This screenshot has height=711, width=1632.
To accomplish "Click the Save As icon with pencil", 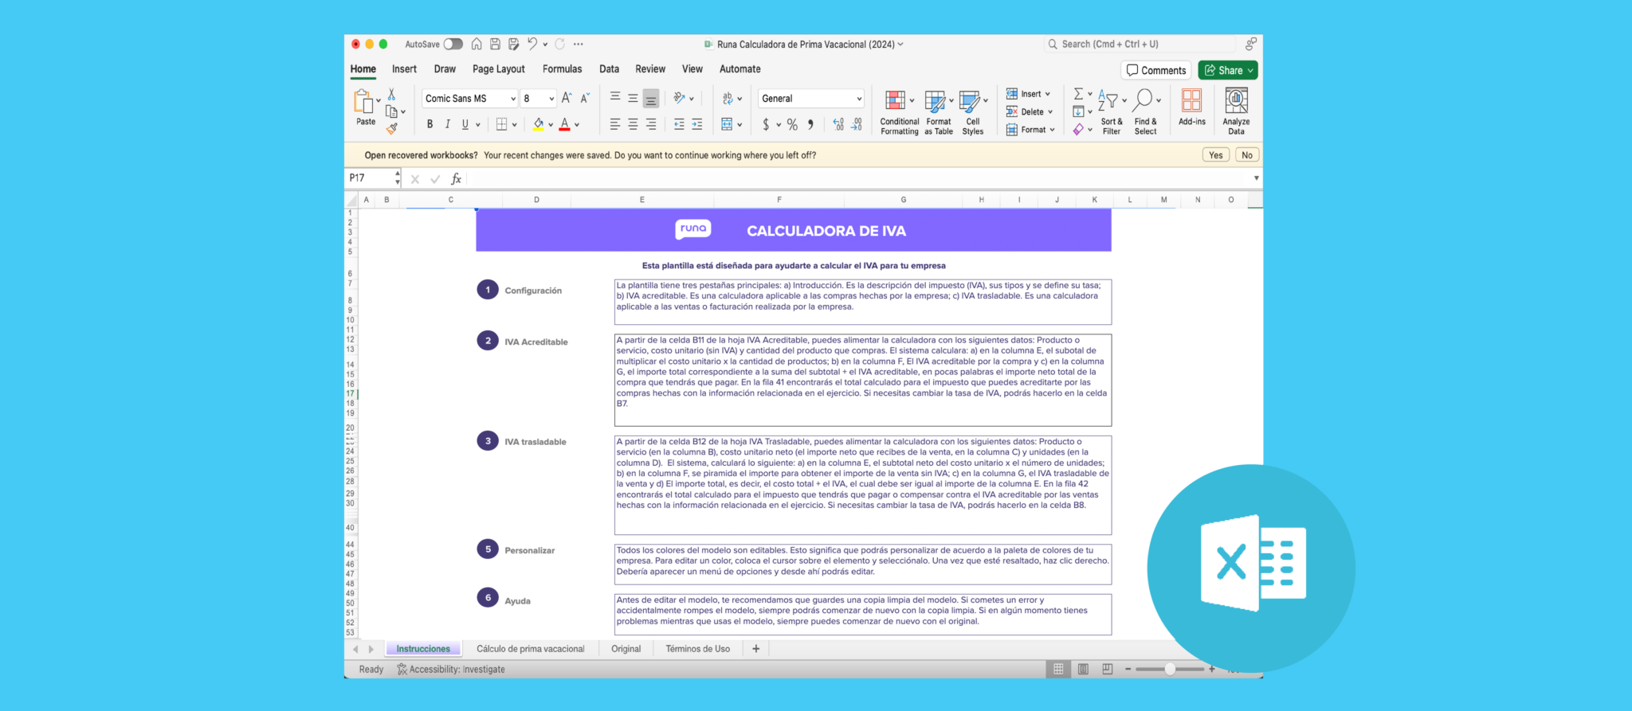I will click(513, 44).
